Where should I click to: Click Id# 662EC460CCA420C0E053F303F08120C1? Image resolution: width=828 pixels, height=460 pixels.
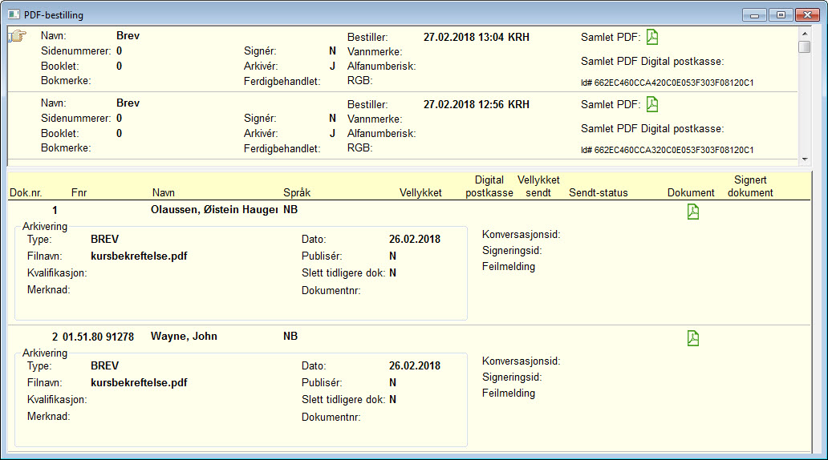tap(667, 83)
